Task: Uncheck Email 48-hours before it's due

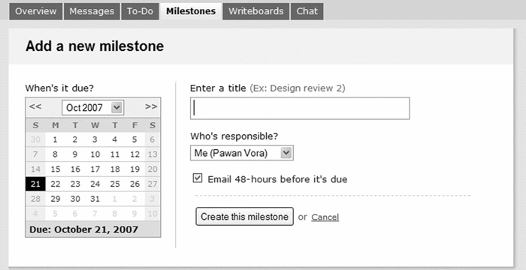Action: [198, 178]
